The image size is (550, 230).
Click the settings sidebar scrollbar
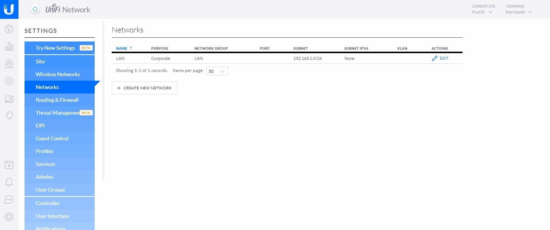click(103, 100)
